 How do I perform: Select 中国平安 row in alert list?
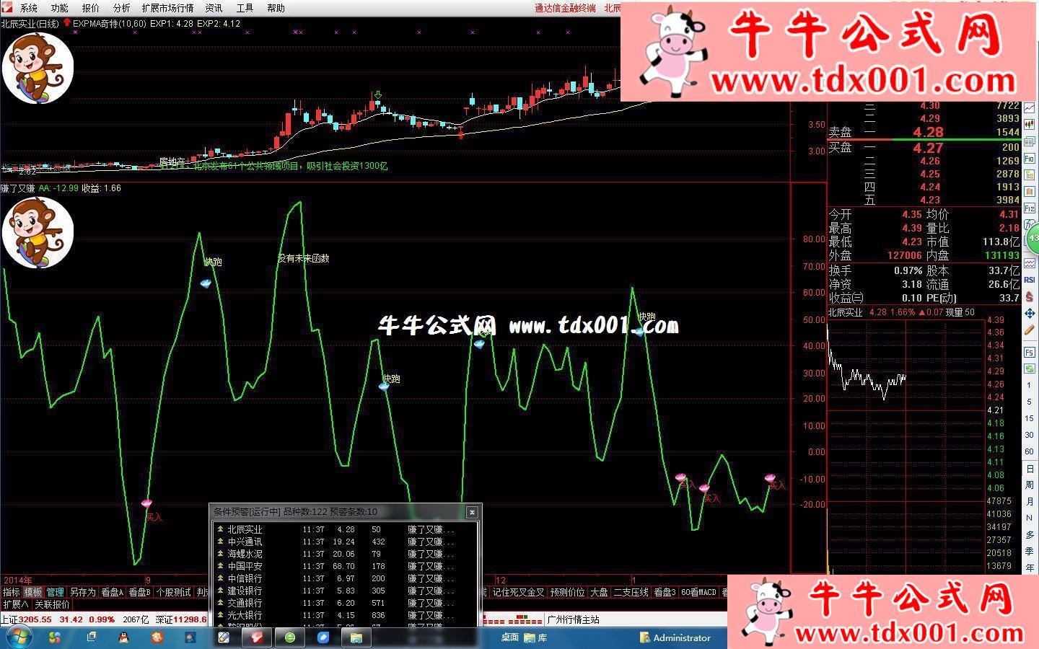(x=346, y=566)
